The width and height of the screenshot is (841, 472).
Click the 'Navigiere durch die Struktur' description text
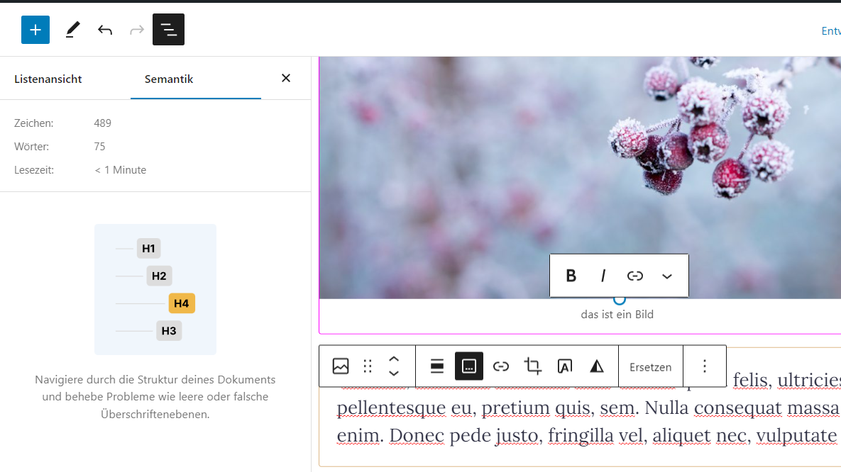[x=155, y=397]
